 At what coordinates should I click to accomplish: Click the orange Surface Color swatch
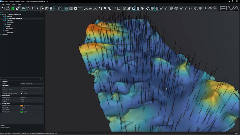pos(22,106)
